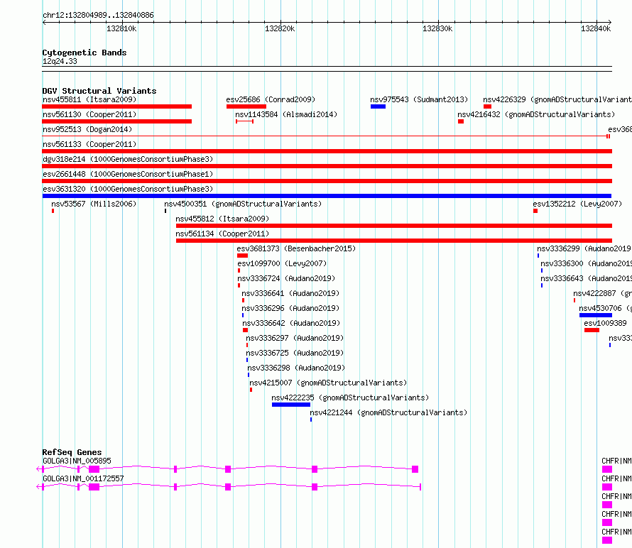Open the nsv4530706 blue variant bar

596,315
